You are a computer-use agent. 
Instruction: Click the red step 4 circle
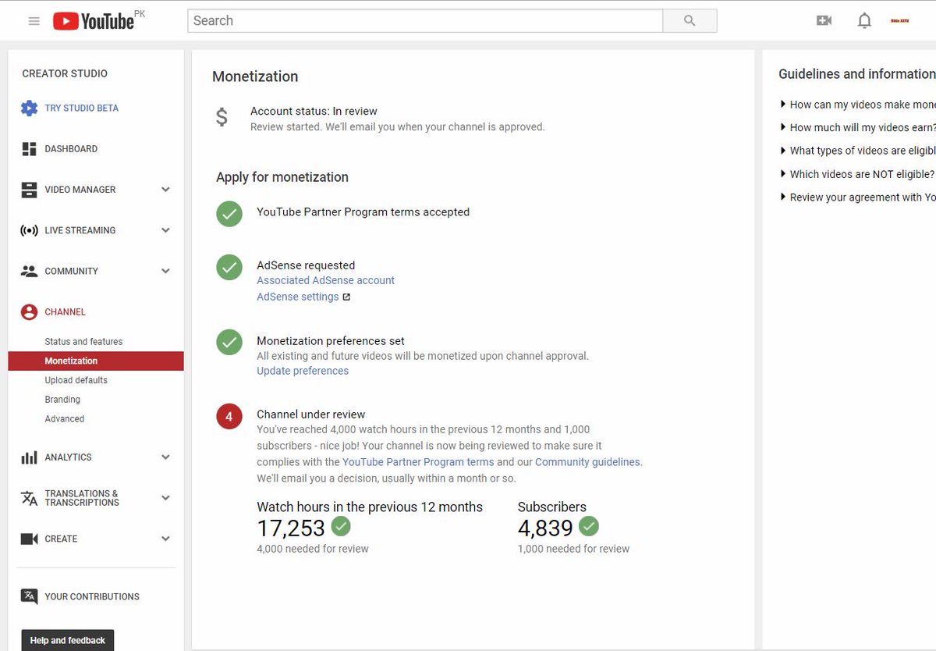229,417
